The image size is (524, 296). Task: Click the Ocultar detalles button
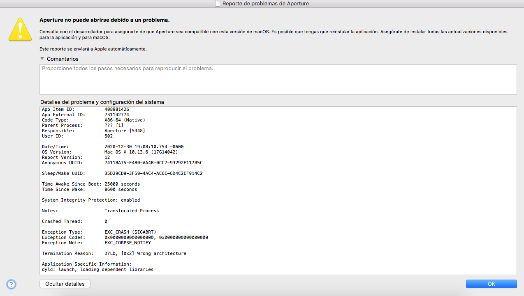65,284
